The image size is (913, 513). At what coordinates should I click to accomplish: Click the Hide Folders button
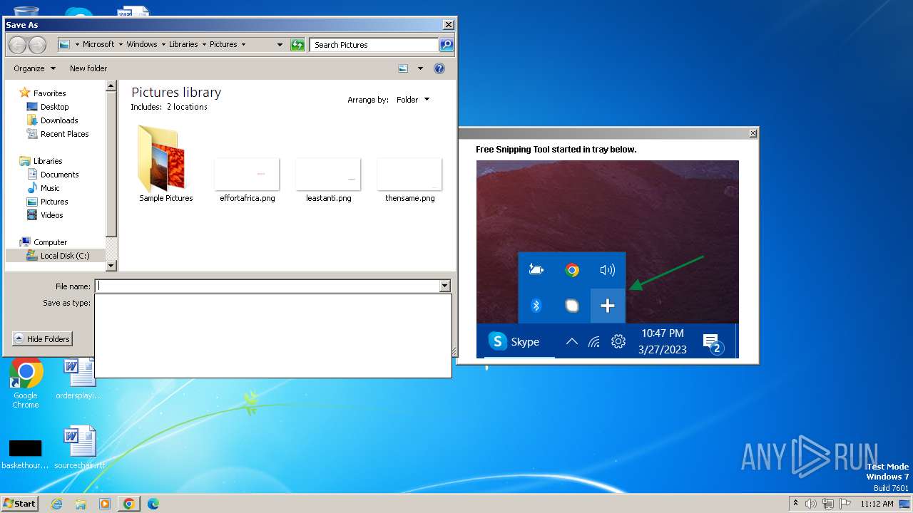pyautogui.click(x=42, y=338)
